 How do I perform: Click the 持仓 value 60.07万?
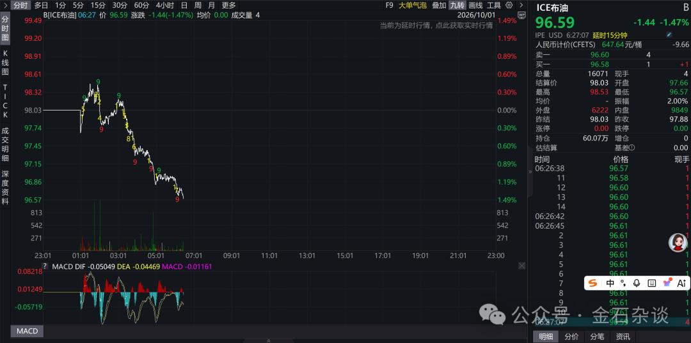tap(597, 138)
